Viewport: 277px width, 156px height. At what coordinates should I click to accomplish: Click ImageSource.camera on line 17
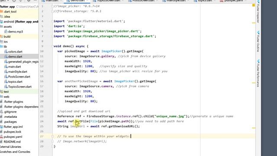pyautogui.click(x=96, y=86)
